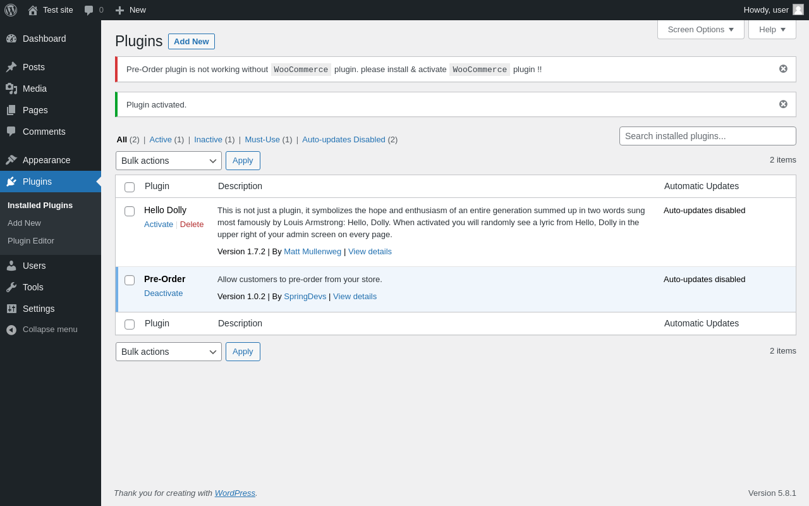This screenshot has height=506, width=809.
Task: Open Media library icon in sidebar
Action: (11, 89)
